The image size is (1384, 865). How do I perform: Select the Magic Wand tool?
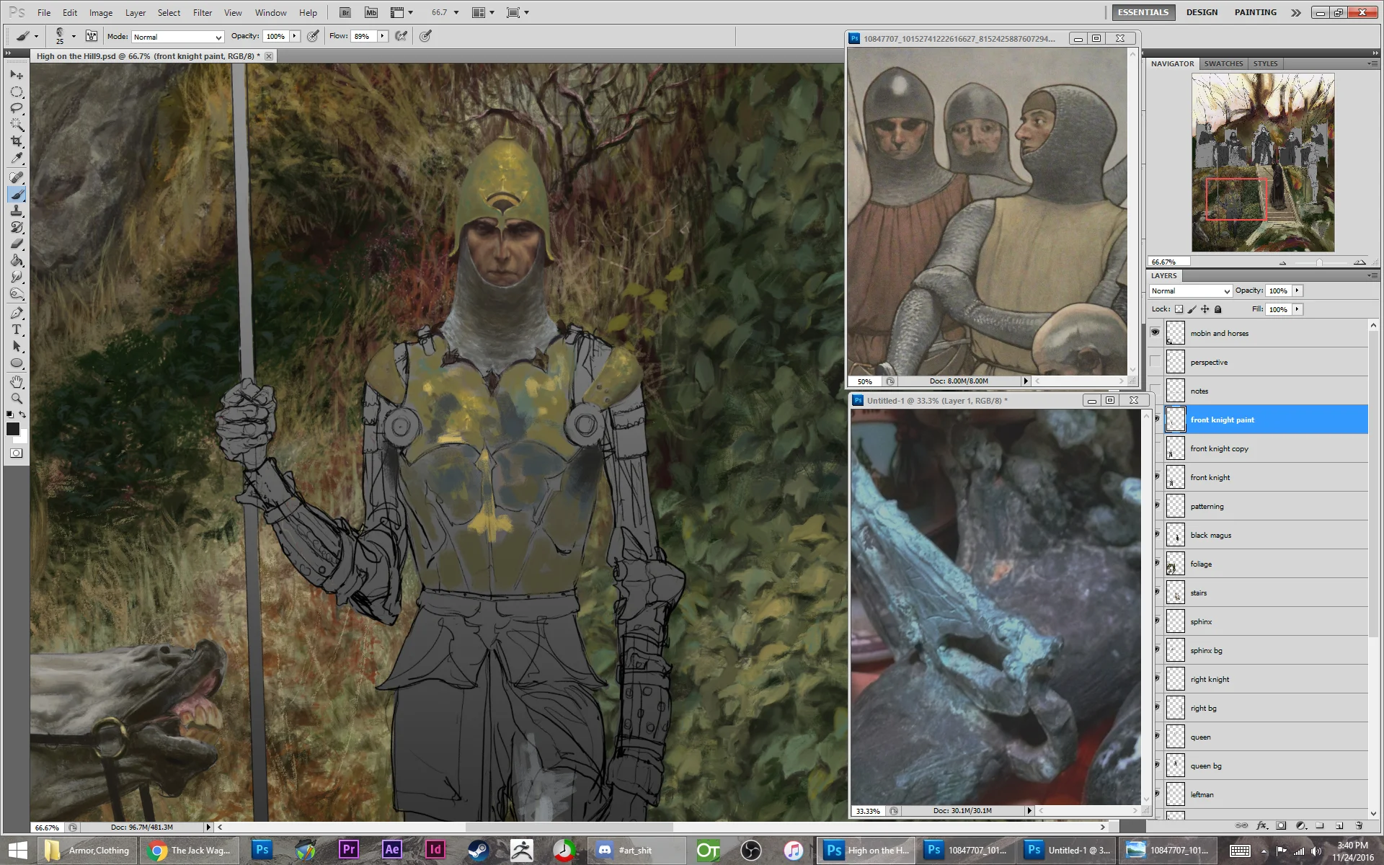pyautogui.click(x=17, y=125)
